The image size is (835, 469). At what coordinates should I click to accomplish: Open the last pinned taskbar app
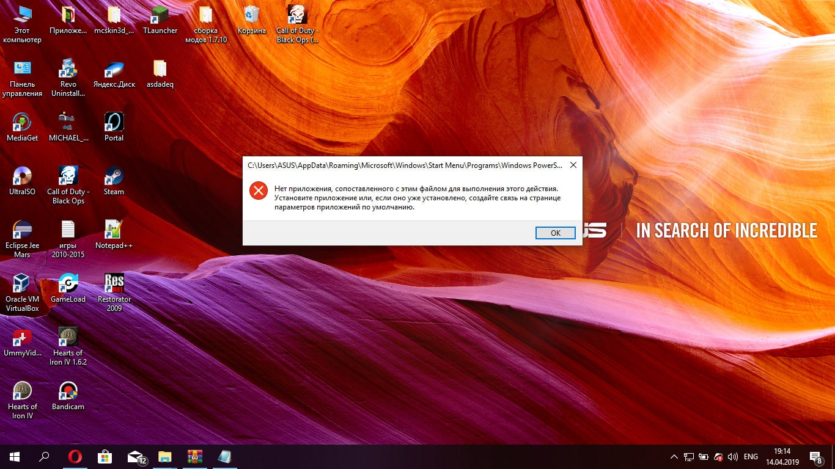224,456
